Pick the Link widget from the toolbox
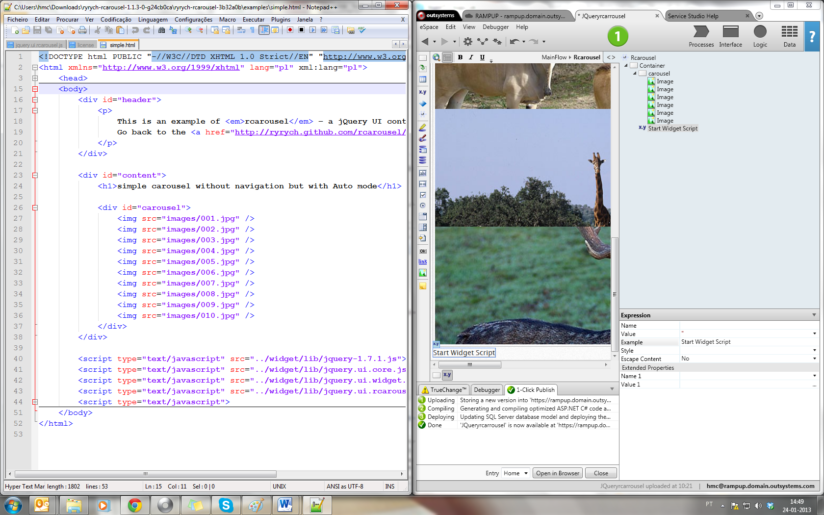Image resolution: width=824 pixels, height=515 pixels. 422,261
